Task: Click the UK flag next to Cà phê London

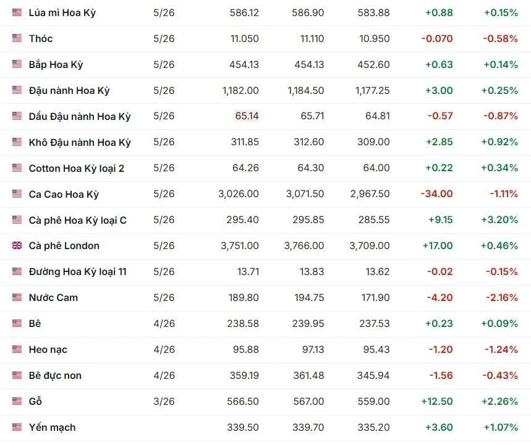Action: 17,246
